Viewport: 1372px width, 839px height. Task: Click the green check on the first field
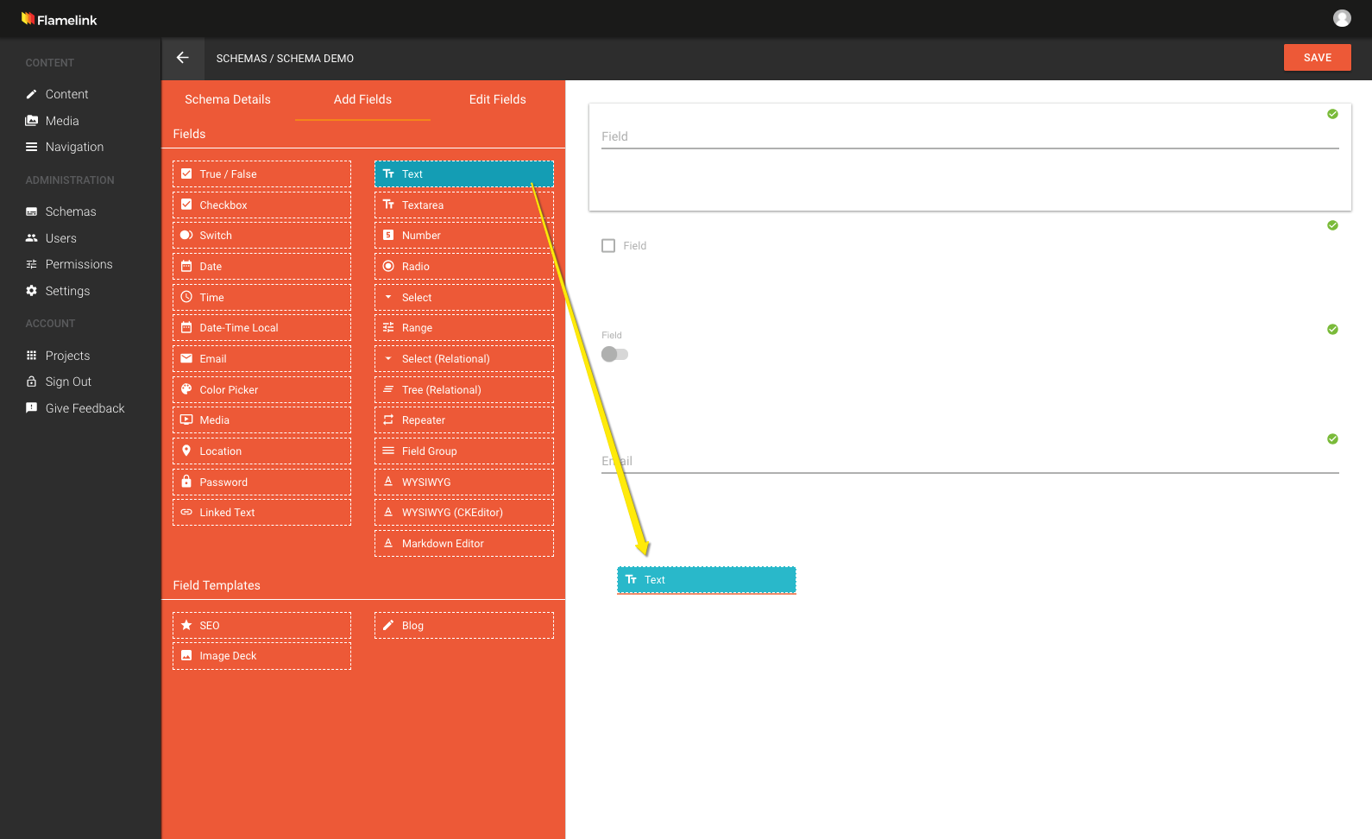click(1332, 114)
